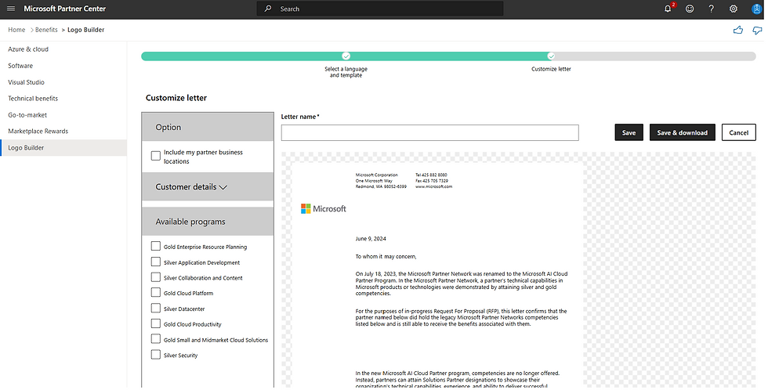Open the hamburger navigation menu
The image size is (768, 390).
tap(11, 9)
